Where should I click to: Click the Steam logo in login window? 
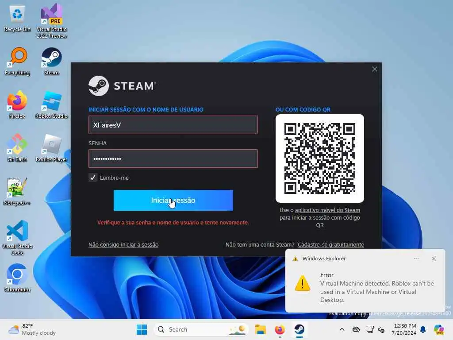122,86
